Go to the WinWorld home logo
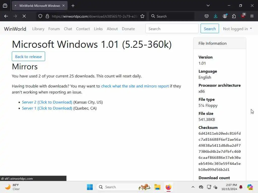 coord(15,29)
